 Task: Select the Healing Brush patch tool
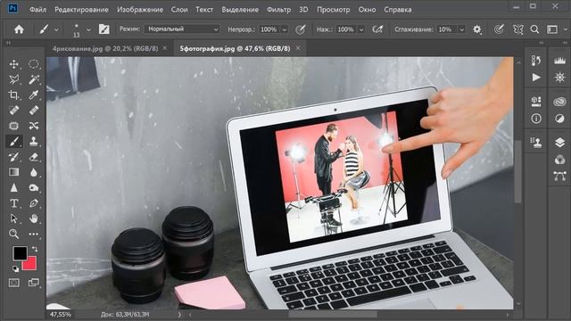tap(34, 110)
